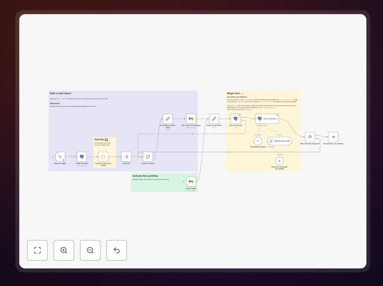This screenshot has width=383, height=286.
Task: Click the reset zoom arrow button
Action: pyautogui.click(x=116, y=250)
